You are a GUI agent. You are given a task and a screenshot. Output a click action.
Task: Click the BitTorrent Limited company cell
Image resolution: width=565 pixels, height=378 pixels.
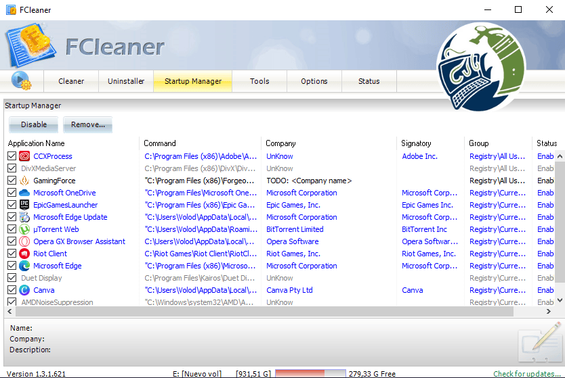coord(295,229)
